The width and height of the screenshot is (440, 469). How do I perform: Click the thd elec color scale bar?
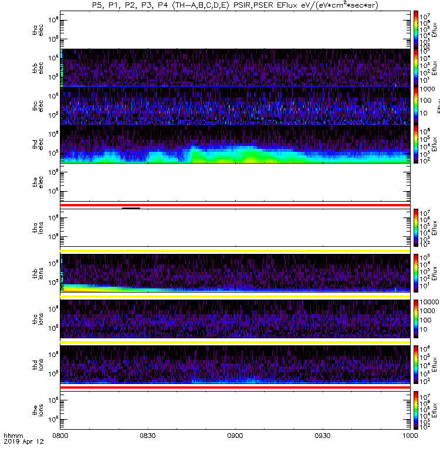coord(416,144)
